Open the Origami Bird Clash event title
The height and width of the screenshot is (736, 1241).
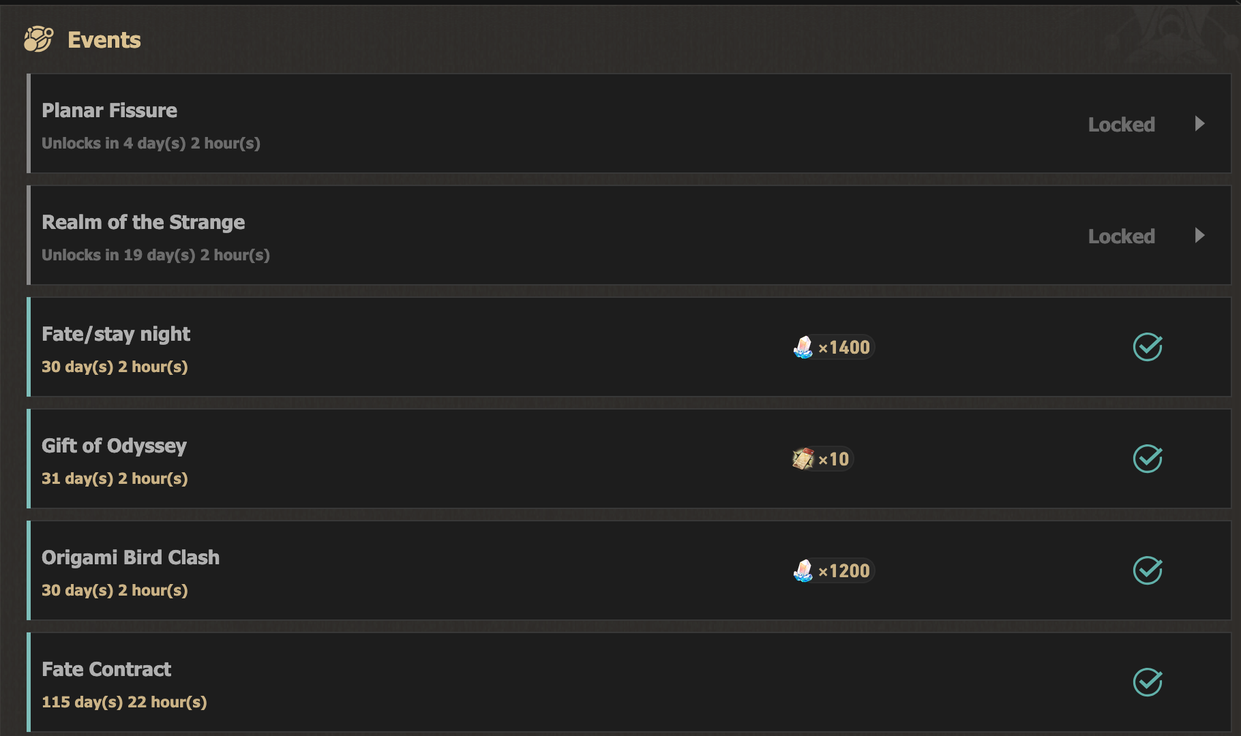[x=130, y=557]
